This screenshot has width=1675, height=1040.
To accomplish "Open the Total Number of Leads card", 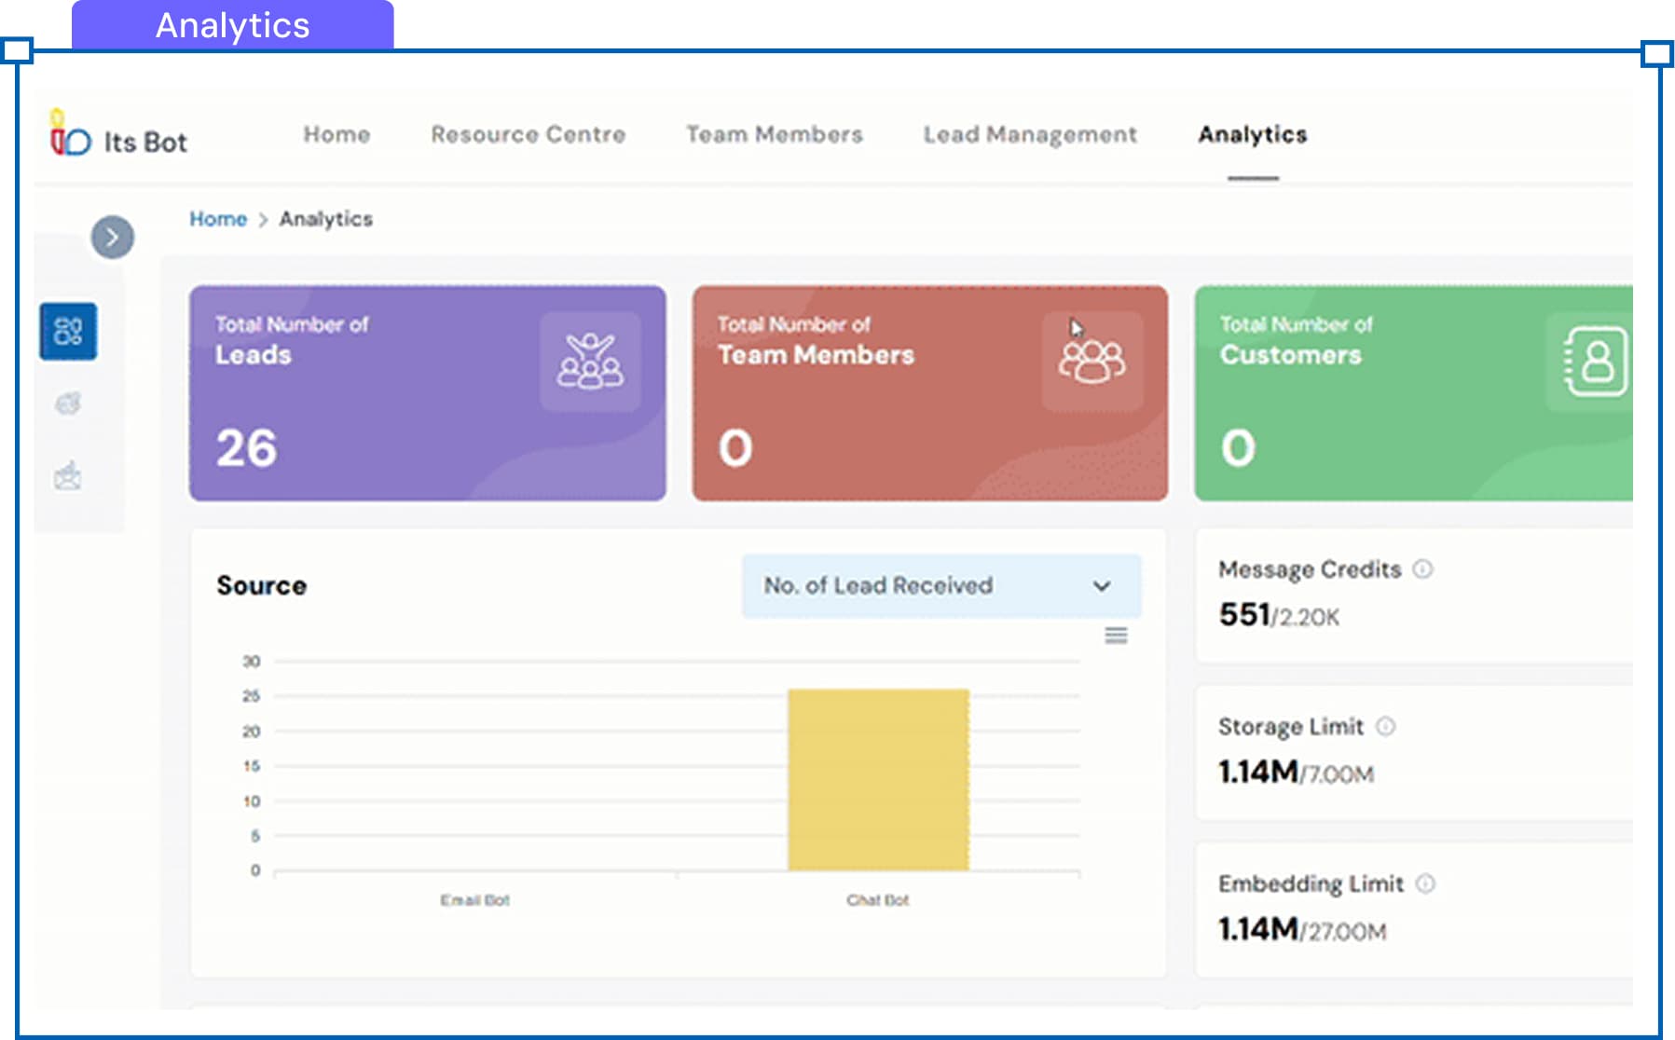I will pos(428,393).
